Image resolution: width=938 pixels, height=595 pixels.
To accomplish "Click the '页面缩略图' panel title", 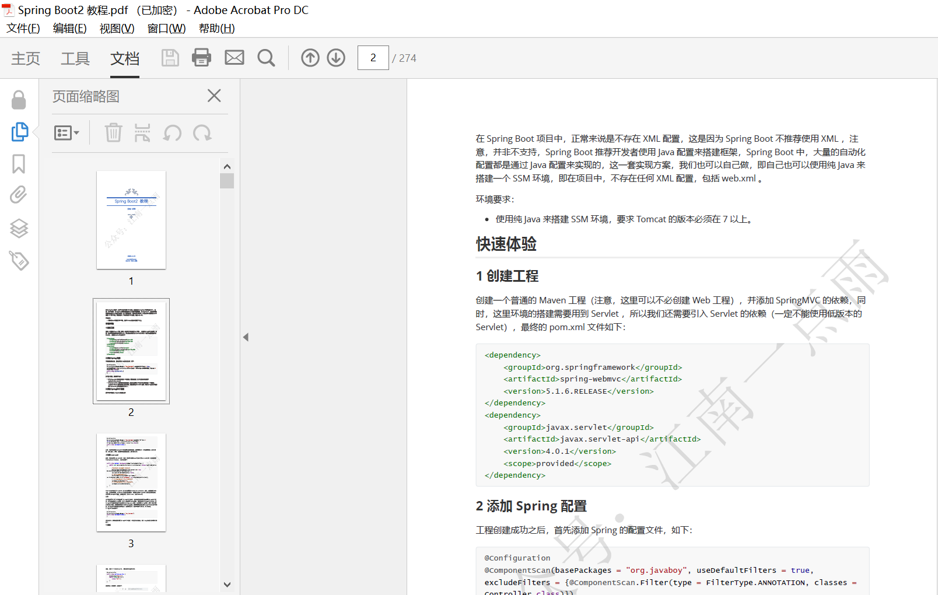I will (86, 96).
